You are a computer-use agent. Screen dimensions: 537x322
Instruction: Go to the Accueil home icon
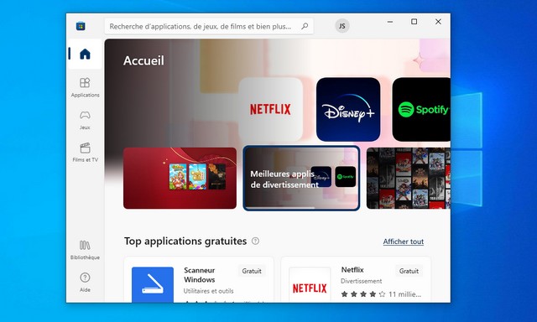[x=85, y=54]
